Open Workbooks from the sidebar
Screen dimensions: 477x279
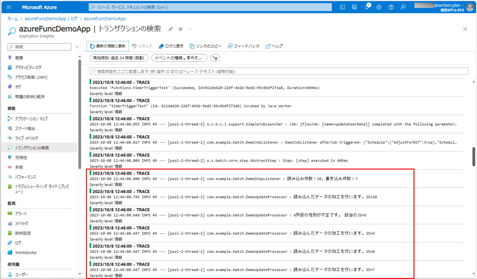click(x=25, y=252)
